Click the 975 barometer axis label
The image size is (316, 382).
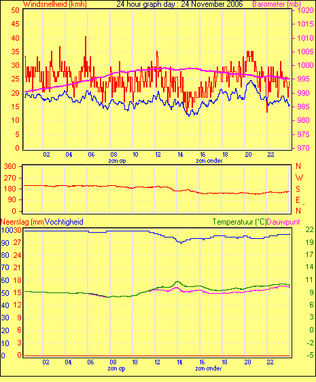coord(304,134)
